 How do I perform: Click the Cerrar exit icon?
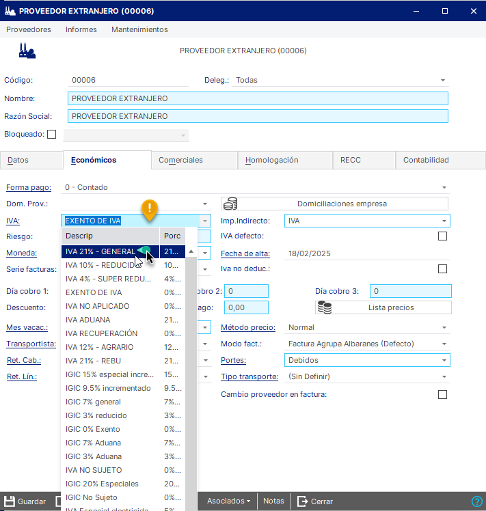(302, 501)
